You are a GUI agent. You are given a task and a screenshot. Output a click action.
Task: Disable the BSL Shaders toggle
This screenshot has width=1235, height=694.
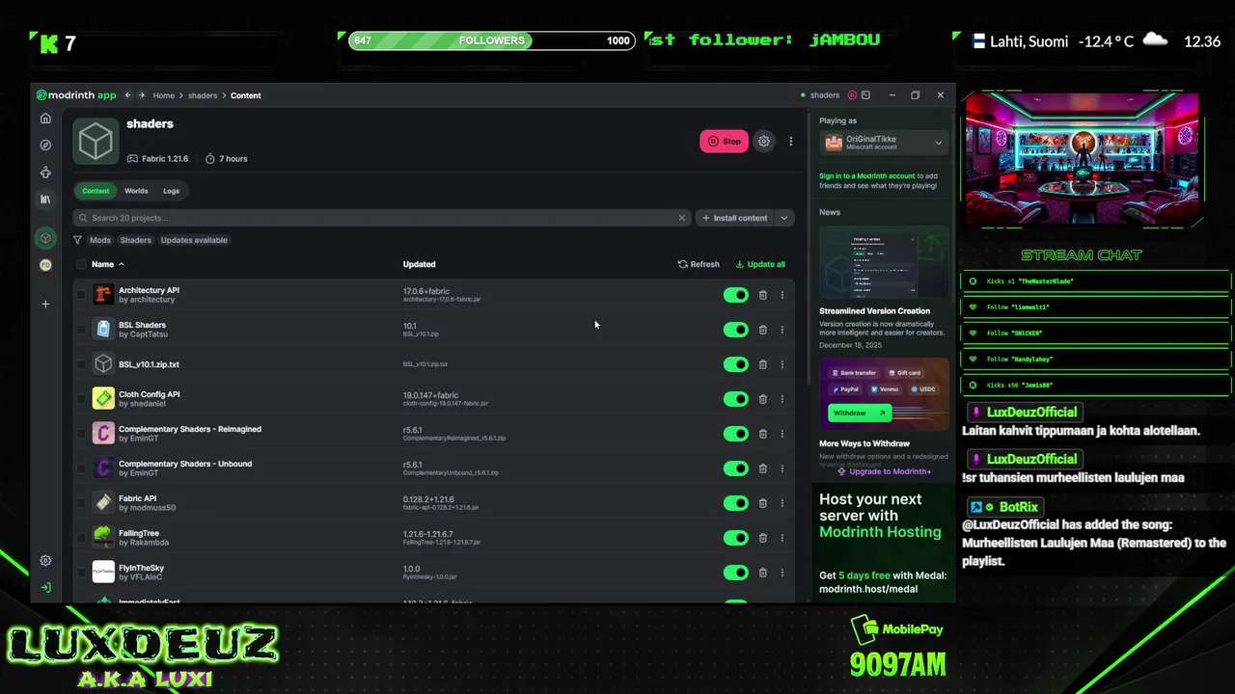coord(736,330)
